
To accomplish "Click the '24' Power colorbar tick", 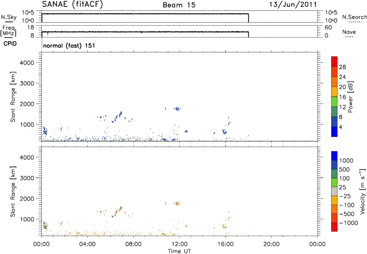I will tap(342, 77).
